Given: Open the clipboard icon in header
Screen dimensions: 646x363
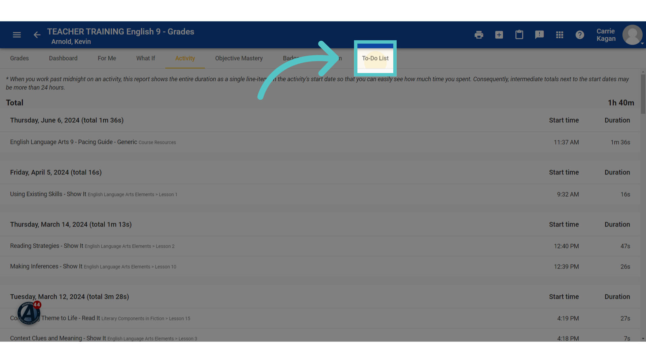Looking at the screenshot, I should 519,35.
